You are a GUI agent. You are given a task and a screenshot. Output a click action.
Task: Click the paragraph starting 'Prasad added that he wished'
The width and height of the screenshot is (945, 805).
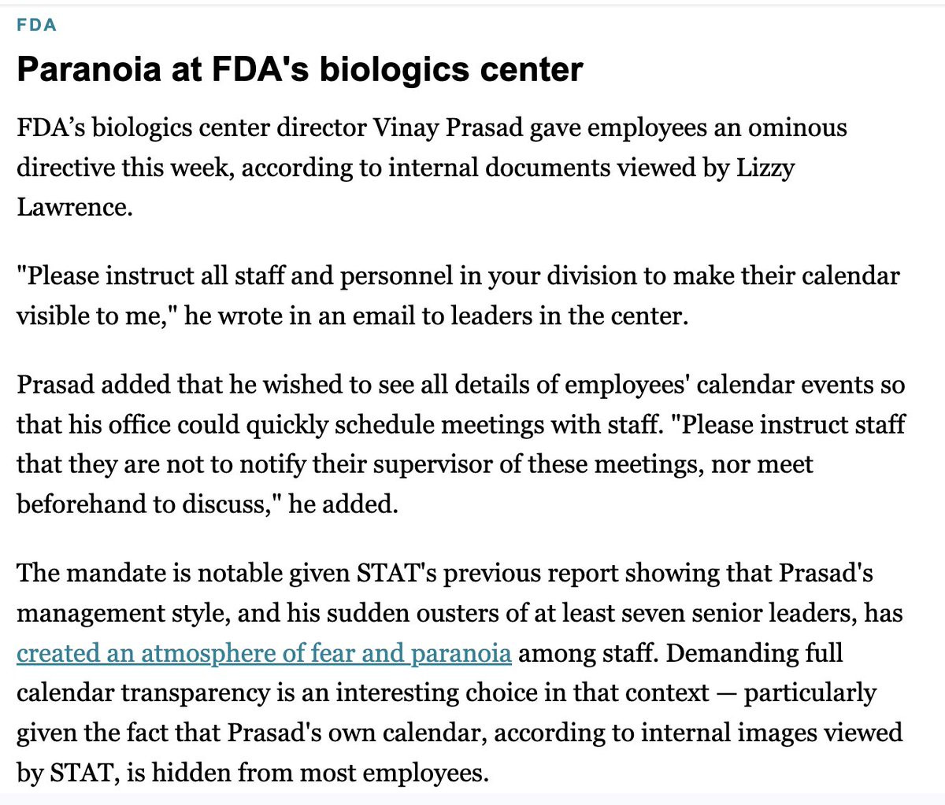pos(461,445)
